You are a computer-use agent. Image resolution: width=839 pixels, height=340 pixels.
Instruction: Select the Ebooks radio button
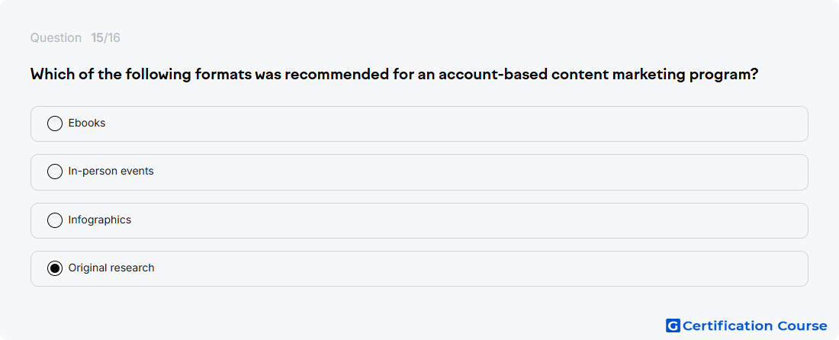[55, 123]
